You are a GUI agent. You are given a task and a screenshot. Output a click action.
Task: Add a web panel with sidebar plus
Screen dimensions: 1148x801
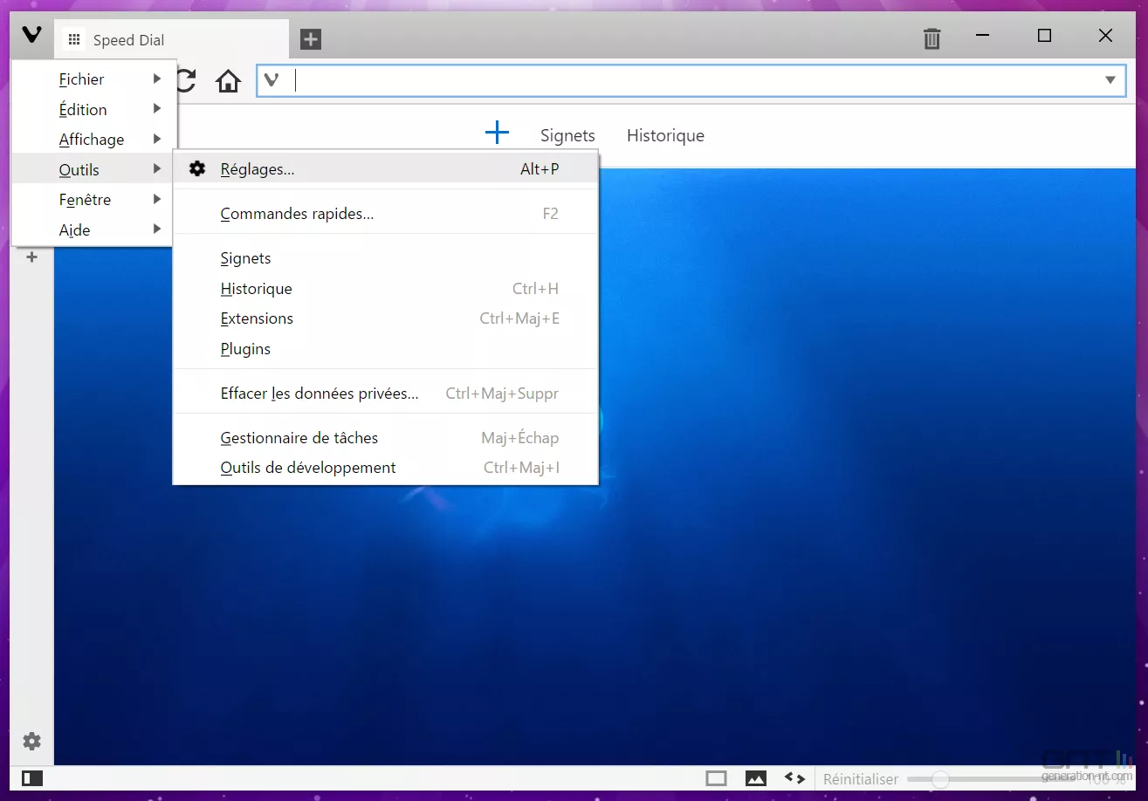click(x=31, y=257)
